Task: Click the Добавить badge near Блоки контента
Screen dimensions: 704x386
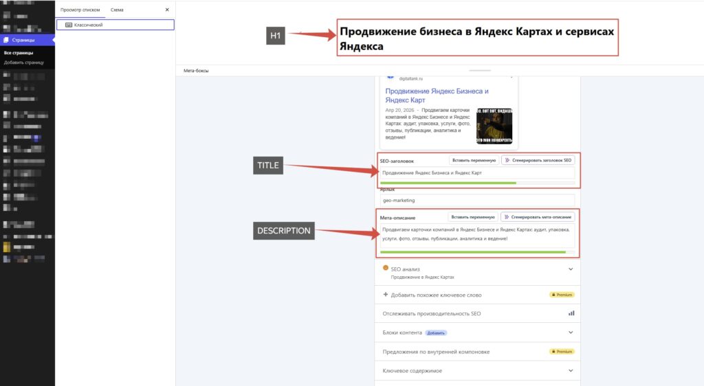Action: click(435, 332)
